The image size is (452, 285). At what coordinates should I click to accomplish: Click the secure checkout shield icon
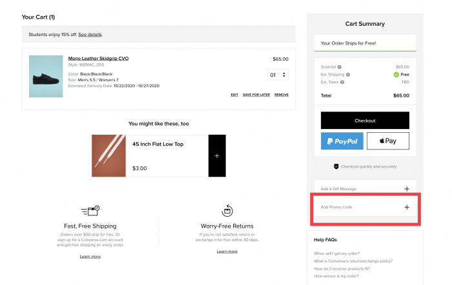(x=336, y=166)
